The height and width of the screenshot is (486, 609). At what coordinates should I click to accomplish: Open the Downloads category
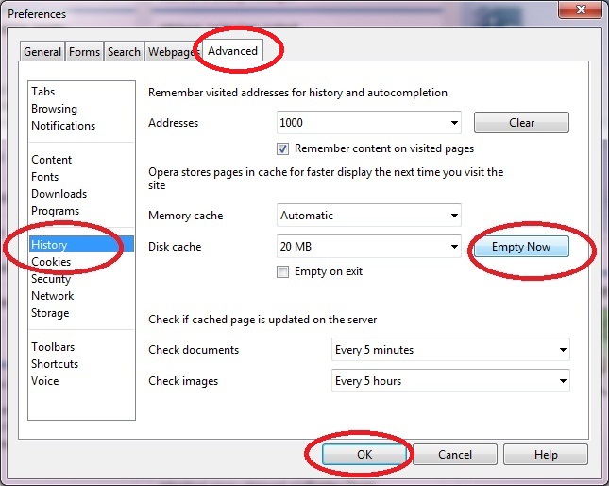tap(81, 194)
